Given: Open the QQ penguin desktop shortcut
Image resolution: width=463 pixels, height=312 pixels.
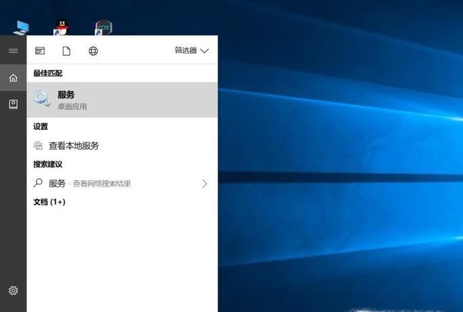Looking at the screenshot, I should tap(61, 28).
